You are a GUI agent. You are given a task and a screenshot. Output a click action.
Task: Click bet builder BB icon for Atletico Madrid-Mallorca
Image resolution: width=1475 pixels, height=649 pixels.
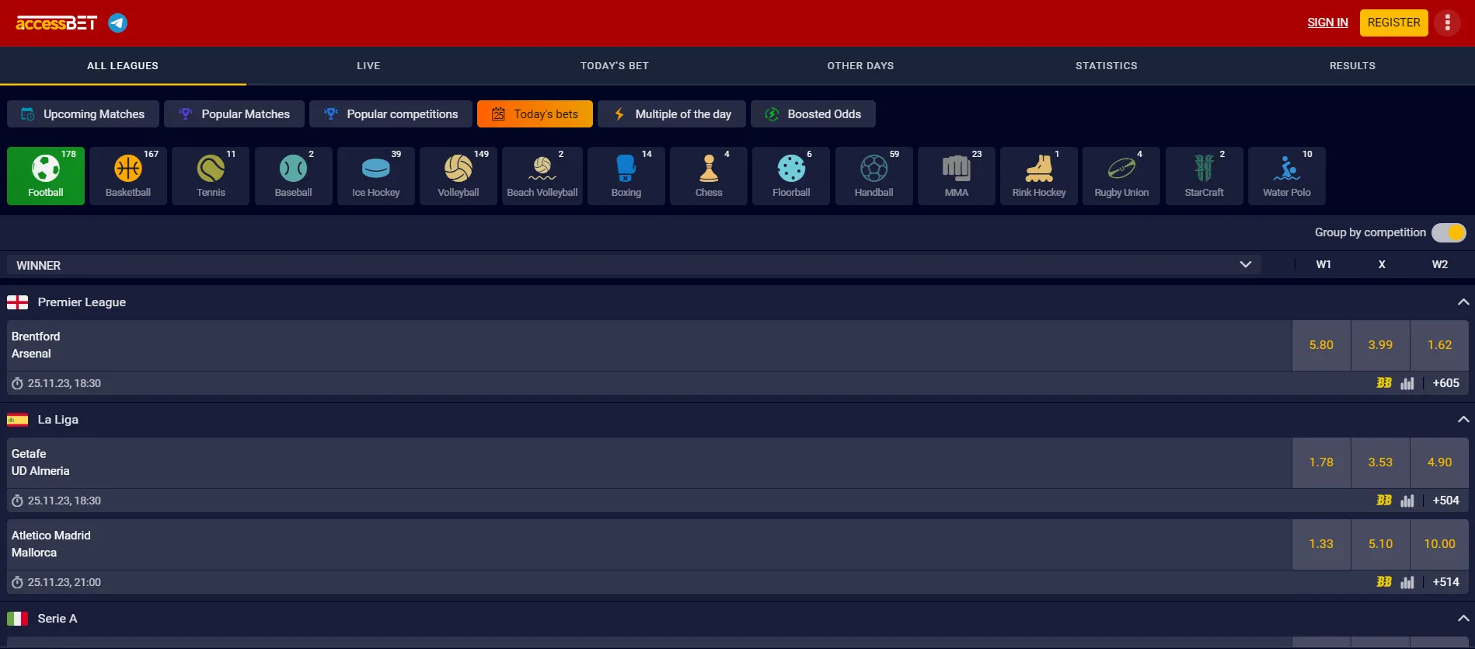[1384, 582]
